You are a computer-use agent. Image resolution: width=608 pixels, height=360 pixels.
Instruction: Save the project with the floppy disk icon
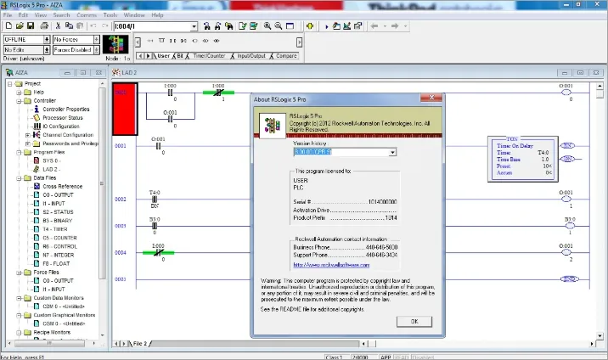click(31, 26)
